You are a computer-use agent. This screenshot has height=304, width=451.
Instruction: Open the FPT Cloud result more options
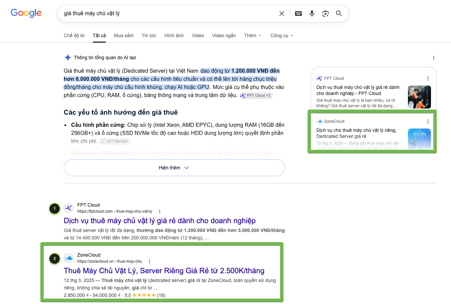point(160,211)
